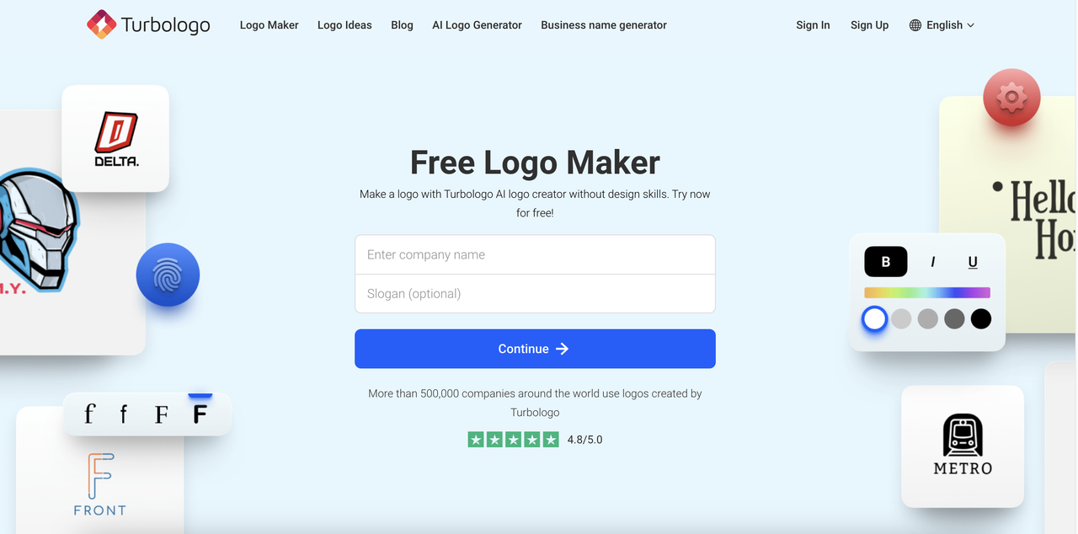Click the Sign Up link
This screenshot has width=1078, height=534.
click(869, 25)
